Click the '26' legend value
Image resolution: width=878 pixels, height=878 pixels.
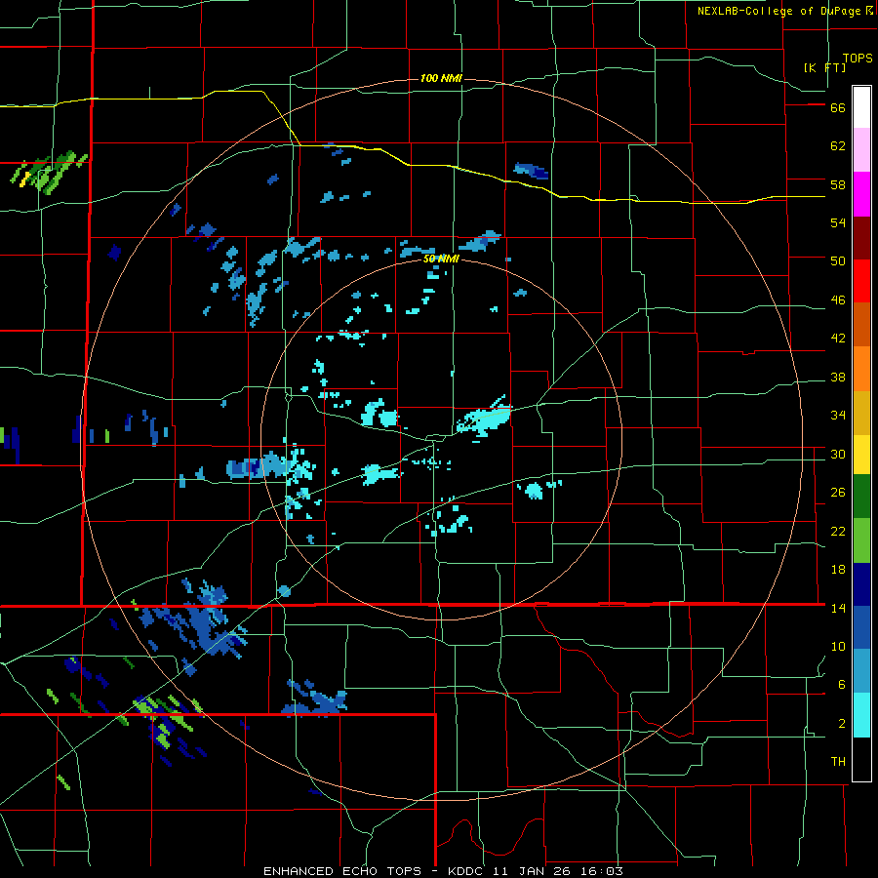(838, 493)
